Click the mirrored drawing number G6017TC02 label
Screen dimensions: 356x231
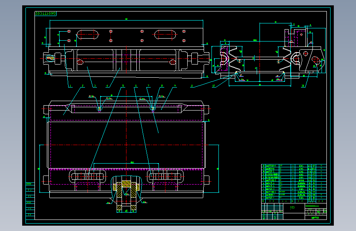pos(46,14)
